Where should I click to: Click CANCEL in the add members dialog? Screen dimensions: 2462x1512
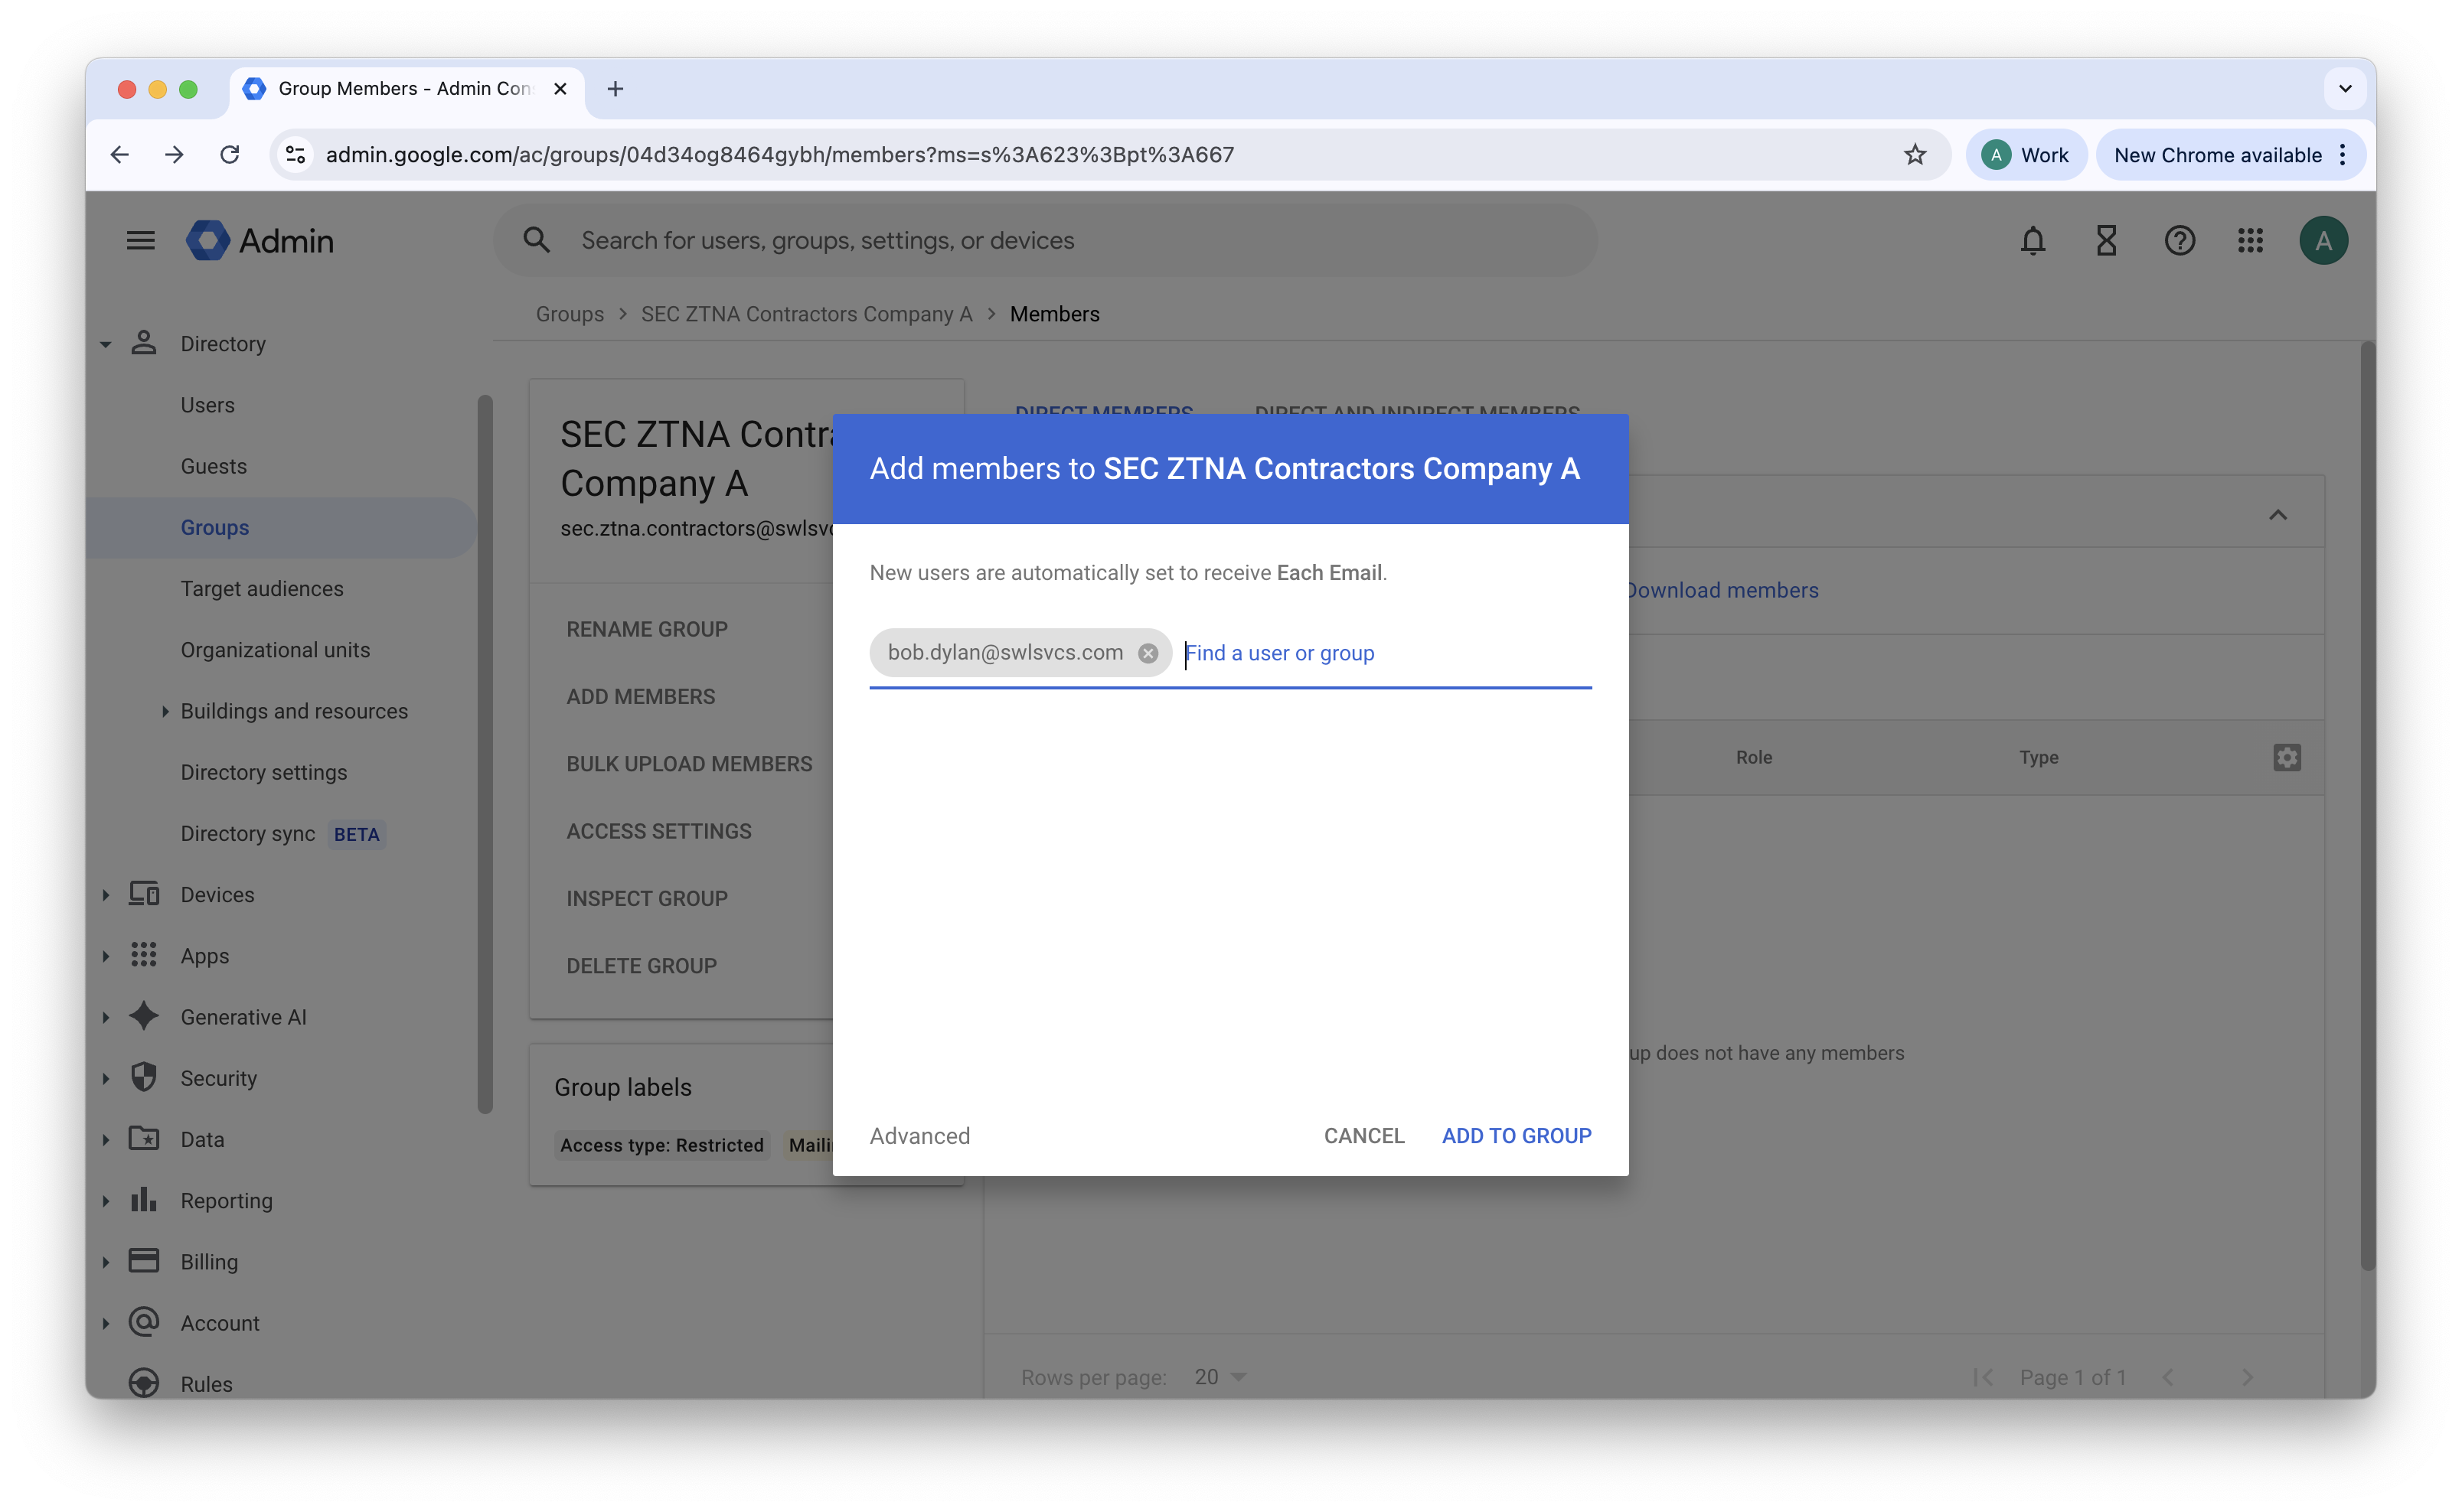point(1363,1136)
